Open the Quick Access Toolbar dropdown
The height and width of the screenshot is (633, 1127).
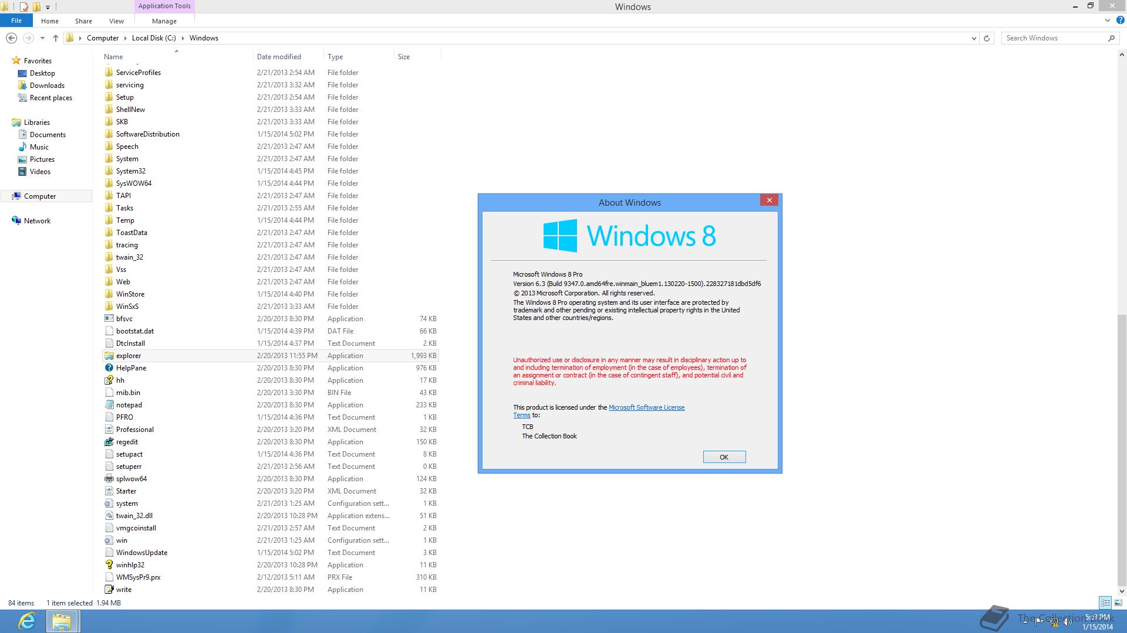[x=48, y=8]
